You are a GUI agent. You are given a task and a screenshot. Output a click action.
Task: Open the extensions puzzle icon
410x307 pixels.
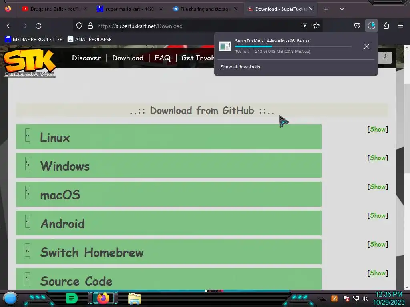[x=386, y=26]
